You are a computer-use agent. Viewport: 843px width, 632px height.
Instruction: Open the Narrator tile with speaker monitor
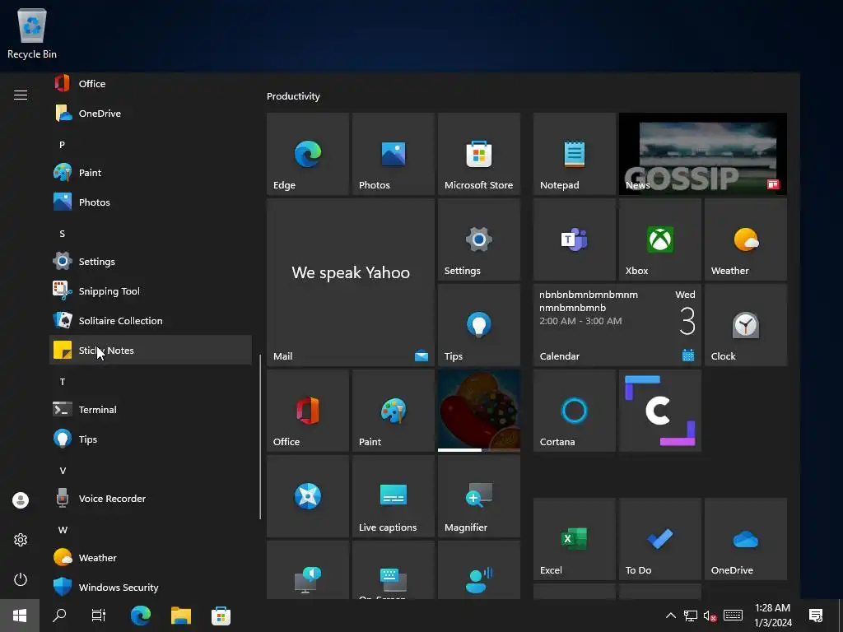(x=308, y=570)
